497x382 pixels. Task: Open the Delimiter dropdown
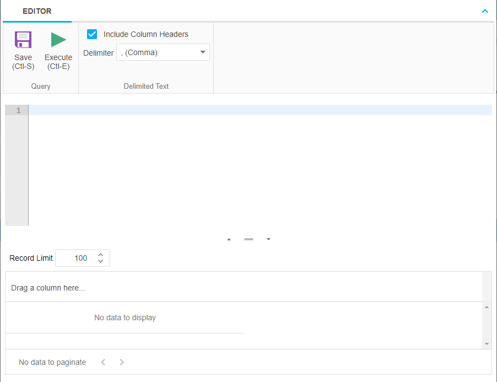(202, 52)
